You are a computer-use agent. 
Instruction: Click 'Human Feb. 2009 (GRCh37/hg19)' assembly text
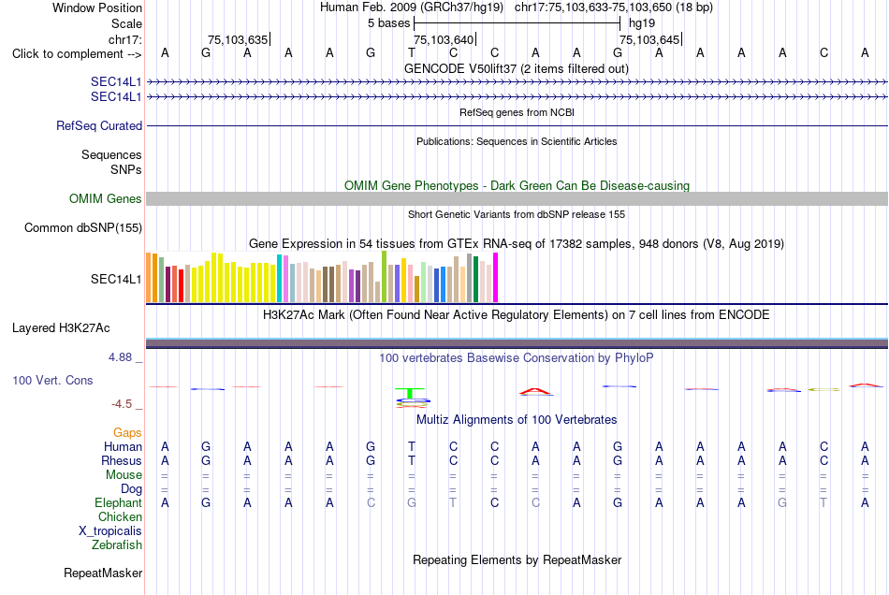pos(412,7)
